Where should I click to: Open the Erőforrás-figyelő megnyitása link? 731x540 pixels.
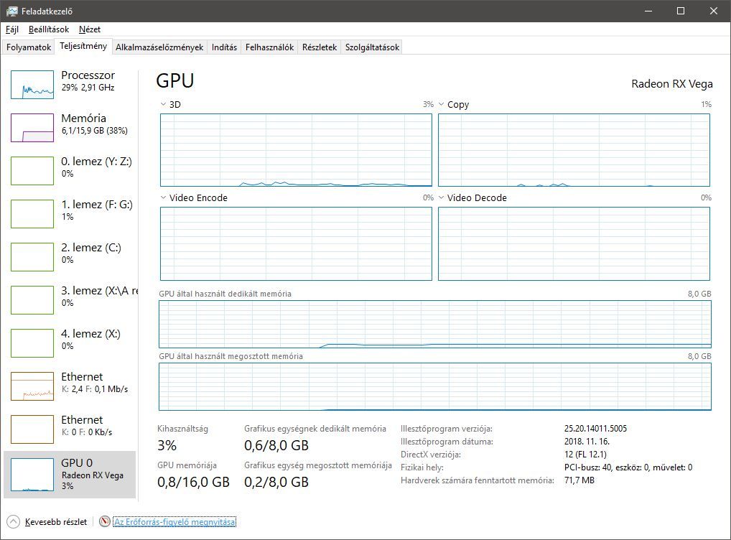tap(174, 522)
